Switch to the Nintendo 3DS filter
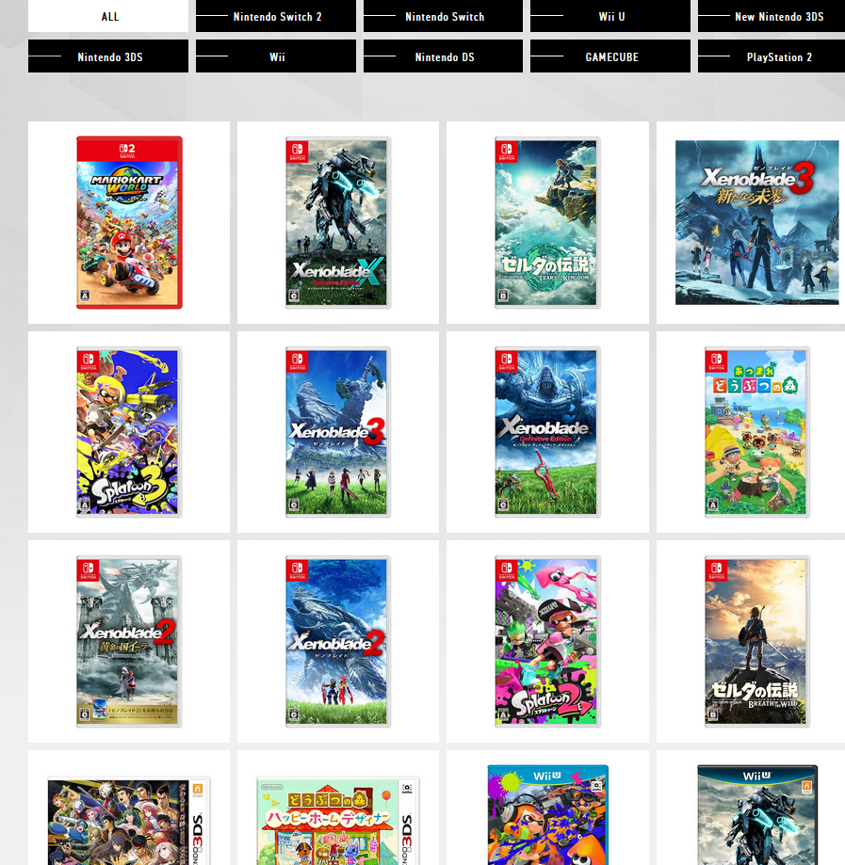The image size is (845, 865). click(x=108, y=56)
